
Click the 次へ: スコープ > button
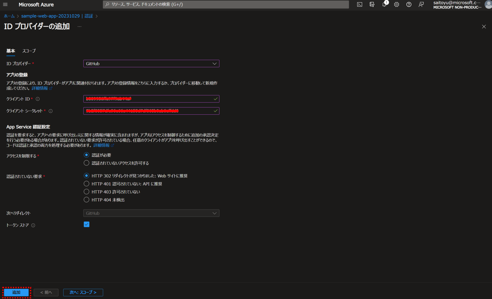click(83, 292)
